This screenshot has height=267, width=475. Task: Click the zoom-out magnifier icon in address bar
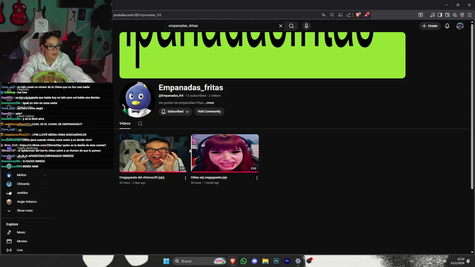tap(332, 15)
